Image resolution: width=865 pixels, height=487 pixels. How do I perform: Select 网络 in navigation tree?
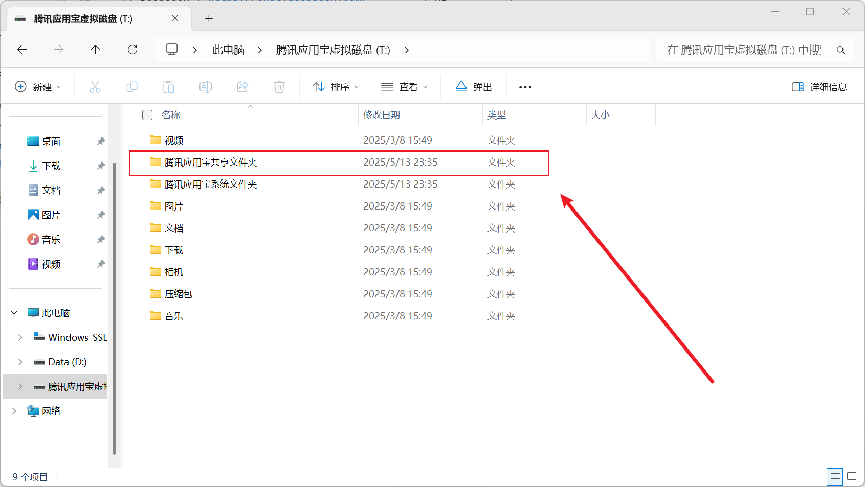pyautogui.click(x=51, y=411)
